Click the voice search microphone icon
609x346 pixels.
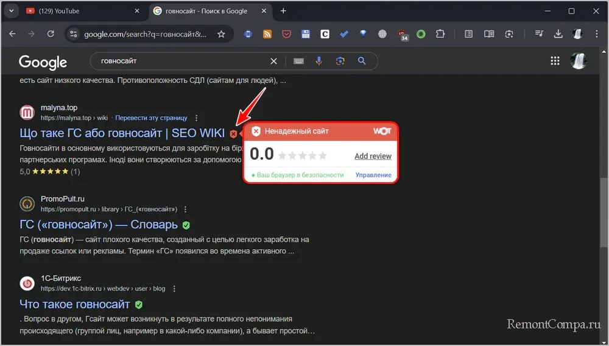pyautogui.click(x=319, y=61)
